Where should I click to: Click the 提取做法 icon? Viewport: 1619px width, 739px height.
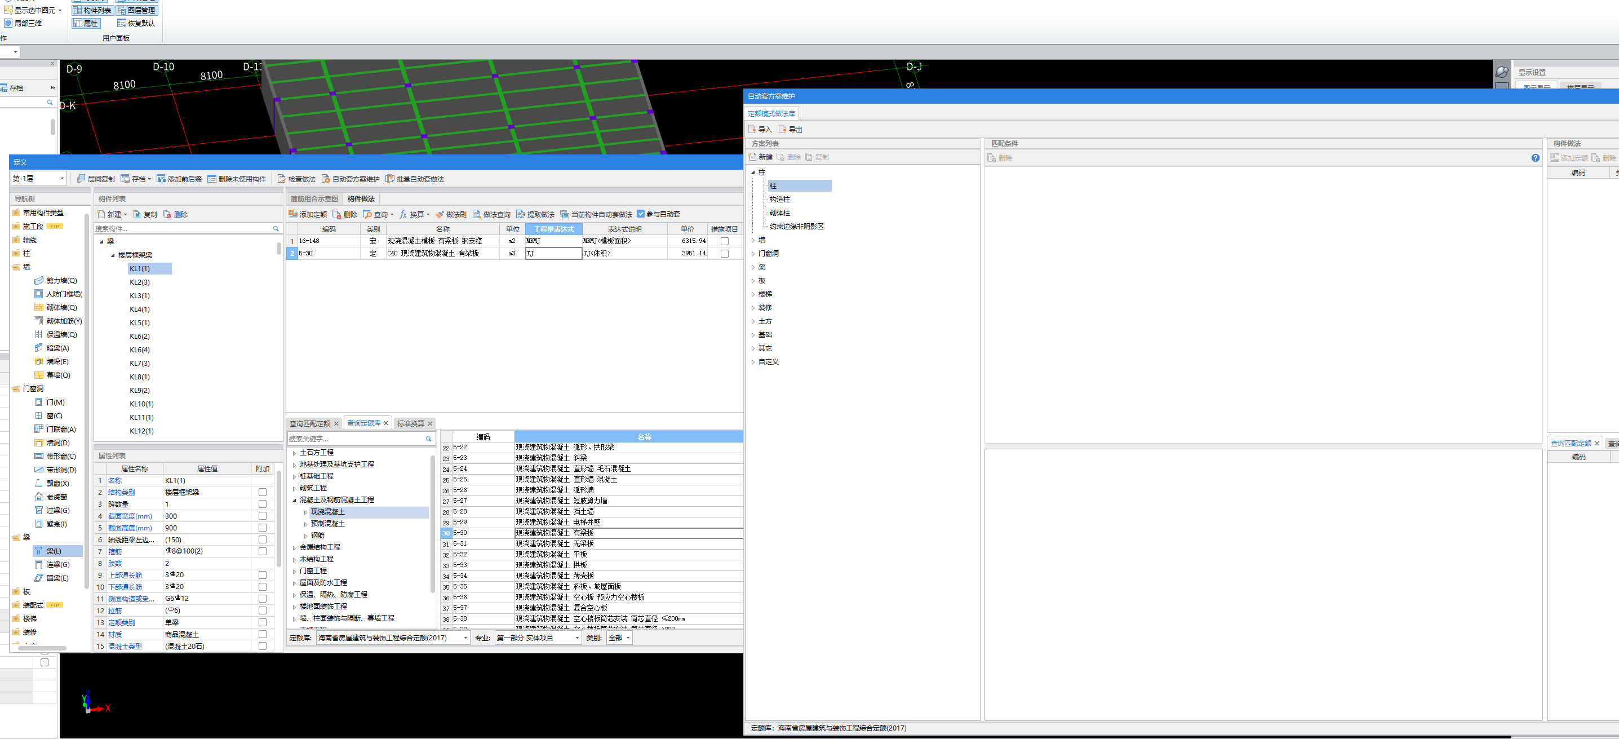(x=520, y=214)
